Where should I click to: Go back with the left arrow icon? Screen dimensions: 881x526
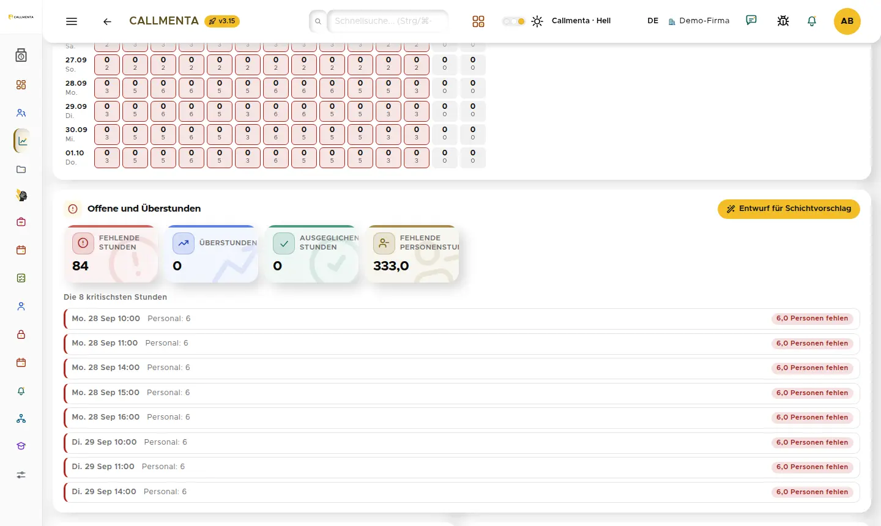tap(107, 21)
